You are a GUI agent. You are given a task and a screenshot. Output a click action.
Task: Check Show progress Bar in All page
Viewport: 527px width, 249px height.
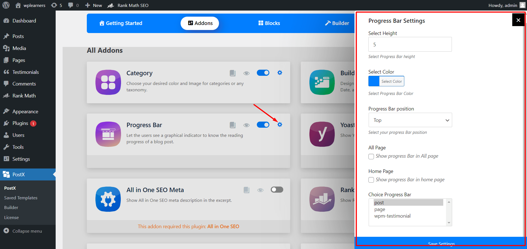[x=371, y=157]
